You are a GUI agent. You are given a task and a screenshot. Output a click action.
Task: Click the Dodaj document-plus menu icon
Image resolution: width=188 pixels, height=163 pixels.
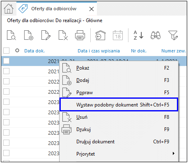(67, 80)
